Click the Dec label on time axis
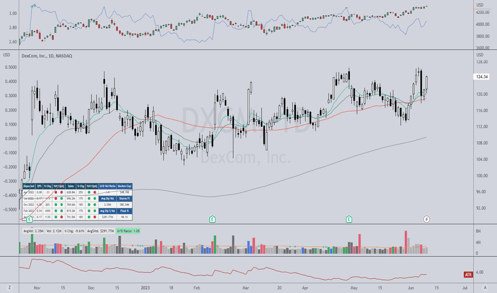Screen dimensions: 497x293 coord(91,288)
